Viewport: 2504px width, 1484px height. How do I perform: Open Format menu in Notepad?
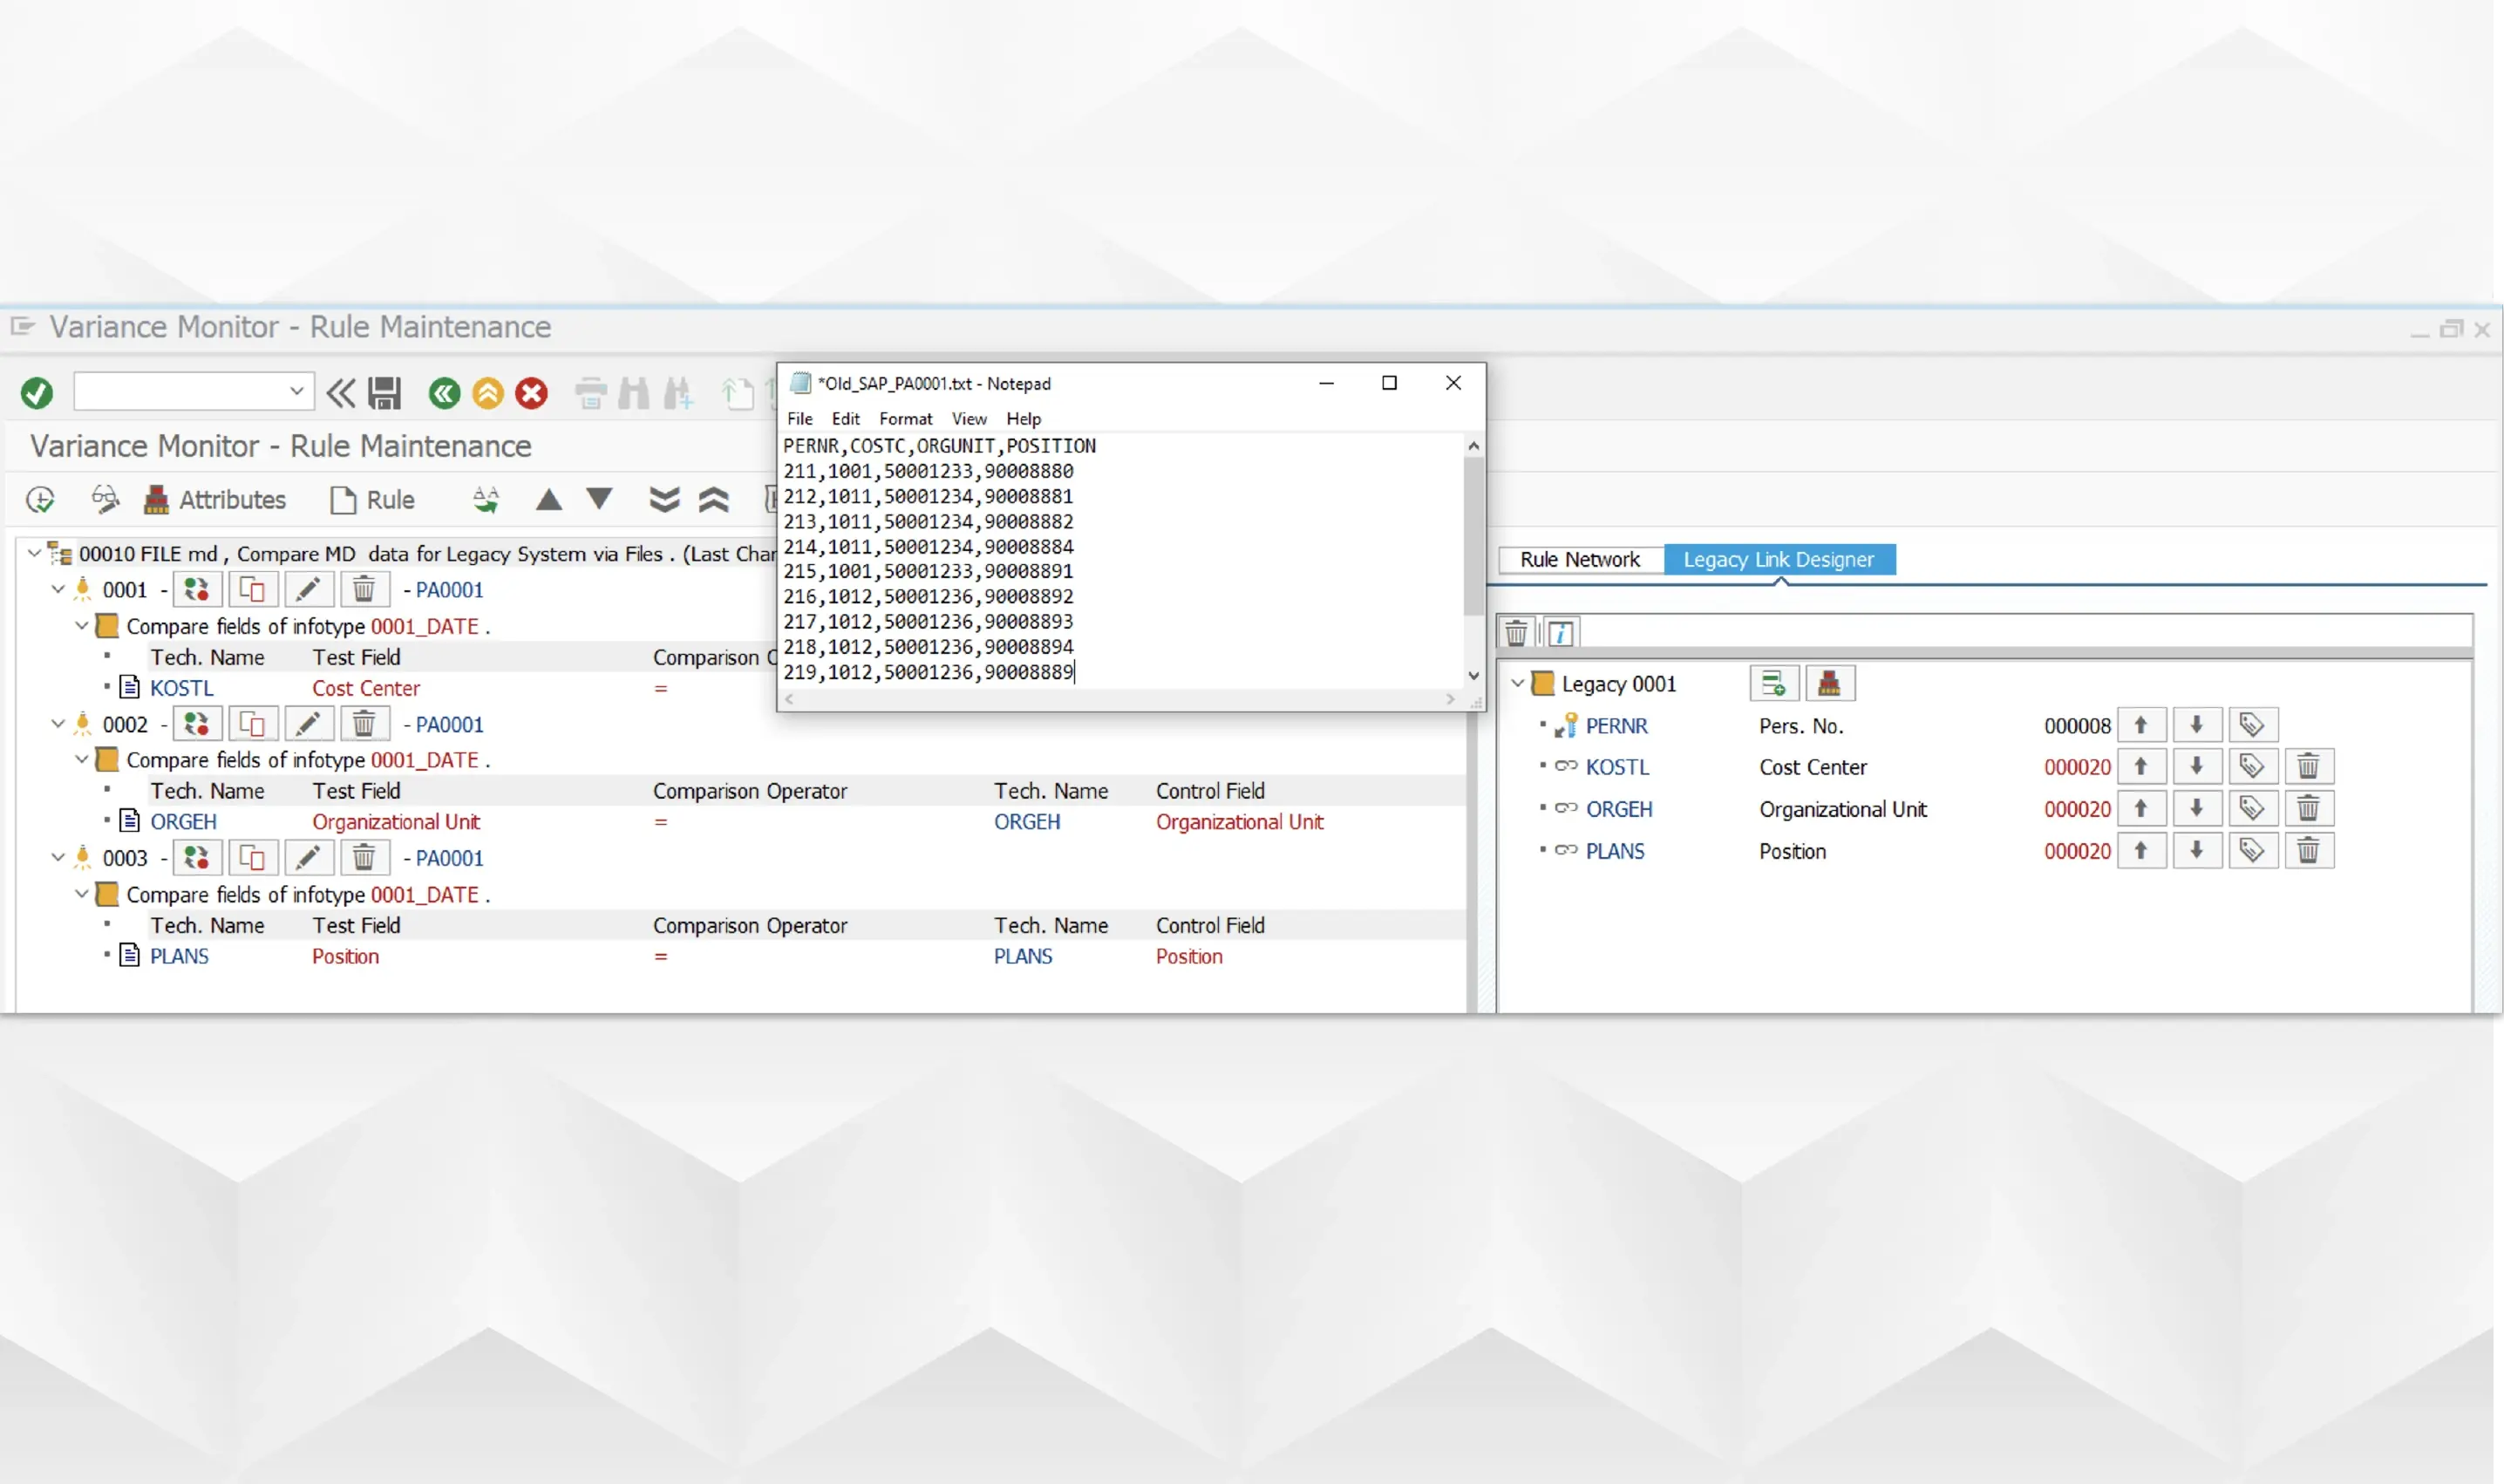(905, 419)
